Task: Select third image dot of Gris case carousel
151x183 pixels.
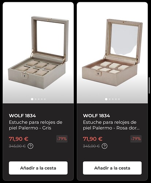Action: pyautogui.click(x=39, y=99)
